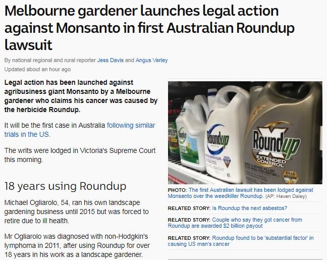The height and width of the screenshot is (260, 327).
Task: Open author Angus Verley's profile link
Action: coord(151,60)
